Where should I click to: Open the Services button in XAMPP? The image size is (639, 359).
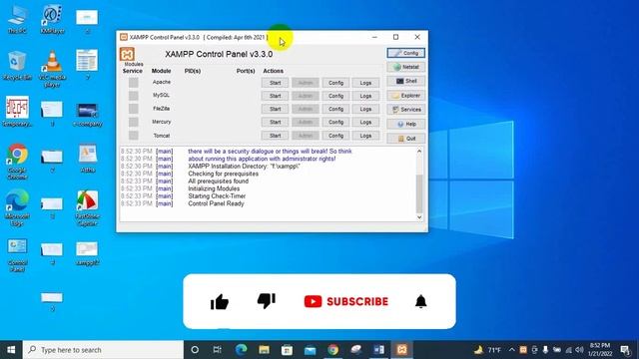click(406, 110)
